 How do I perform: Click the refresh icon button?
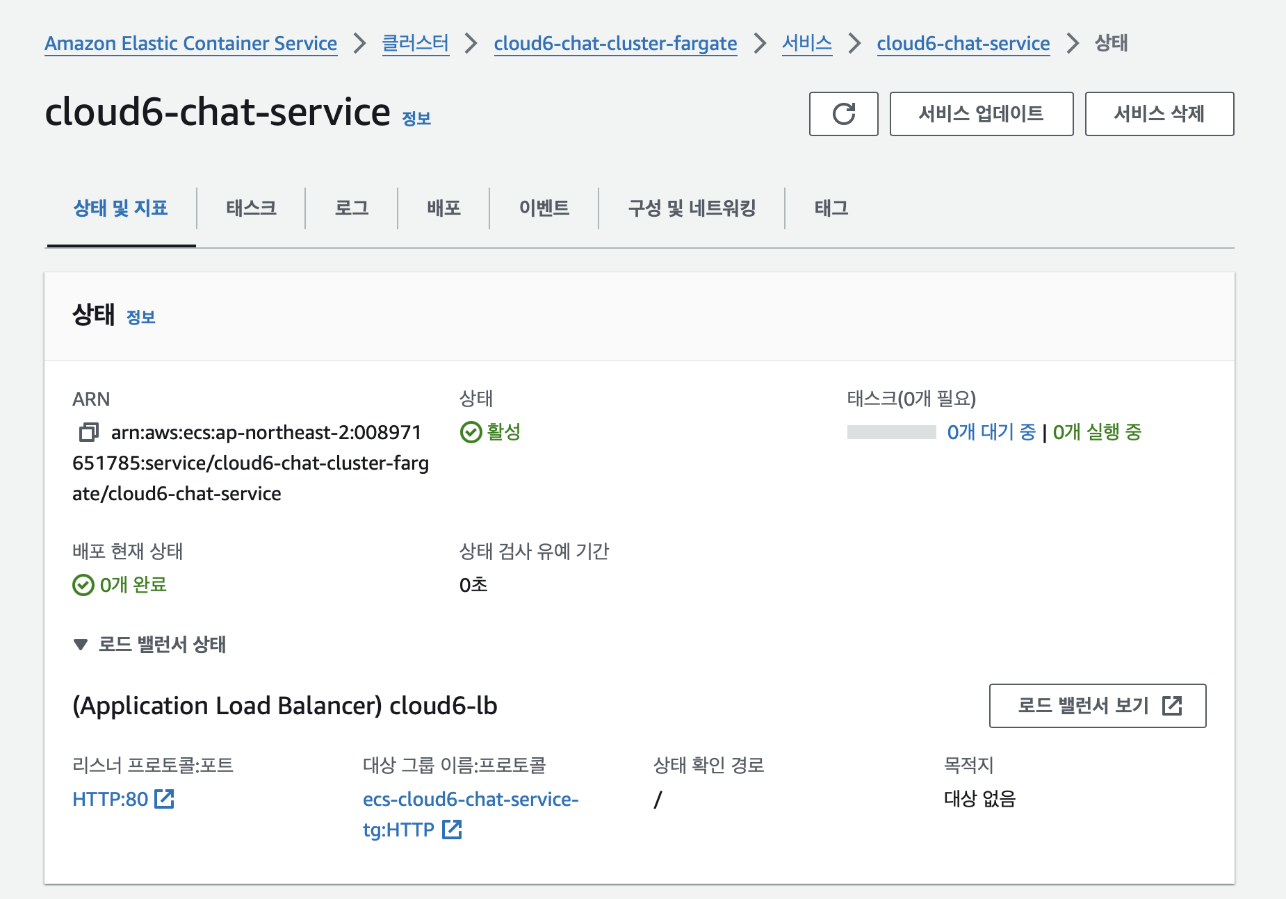tap(843, 114)
